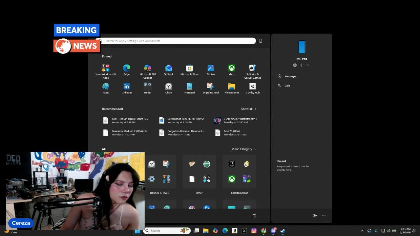The image size is (420, 236).
Task: Click the power button in Start menu
Action: (x=254, y=216)
